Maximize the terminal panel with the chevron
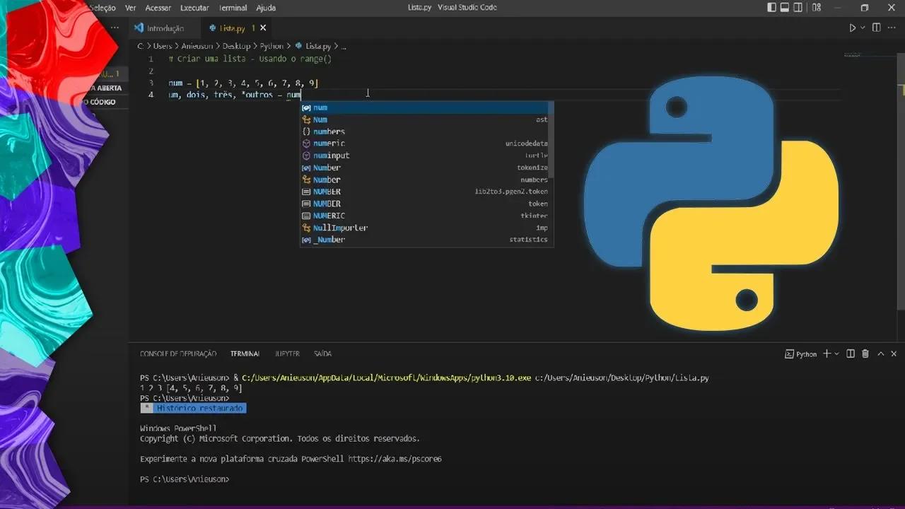This screenshot has height=509, width=905. 880,353
